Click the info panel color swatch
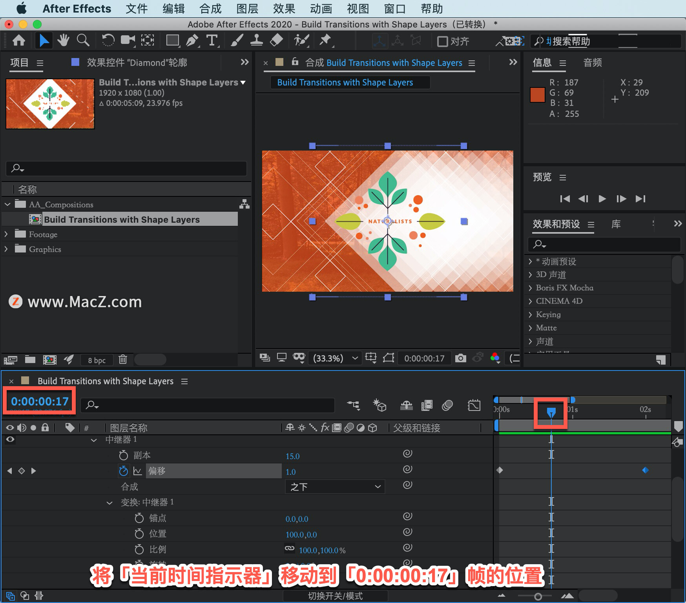 pyautogui.click(x=537, y=95)
